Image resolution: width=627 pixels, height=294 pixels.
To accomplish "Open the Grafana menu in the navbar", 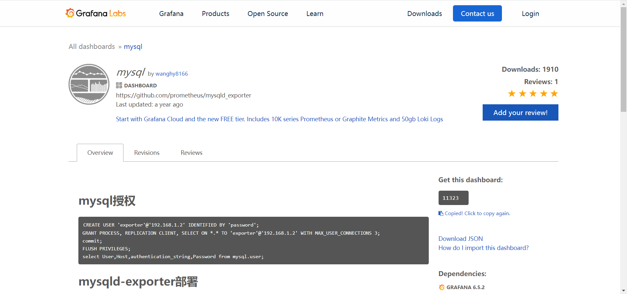I will coord(171,14).
